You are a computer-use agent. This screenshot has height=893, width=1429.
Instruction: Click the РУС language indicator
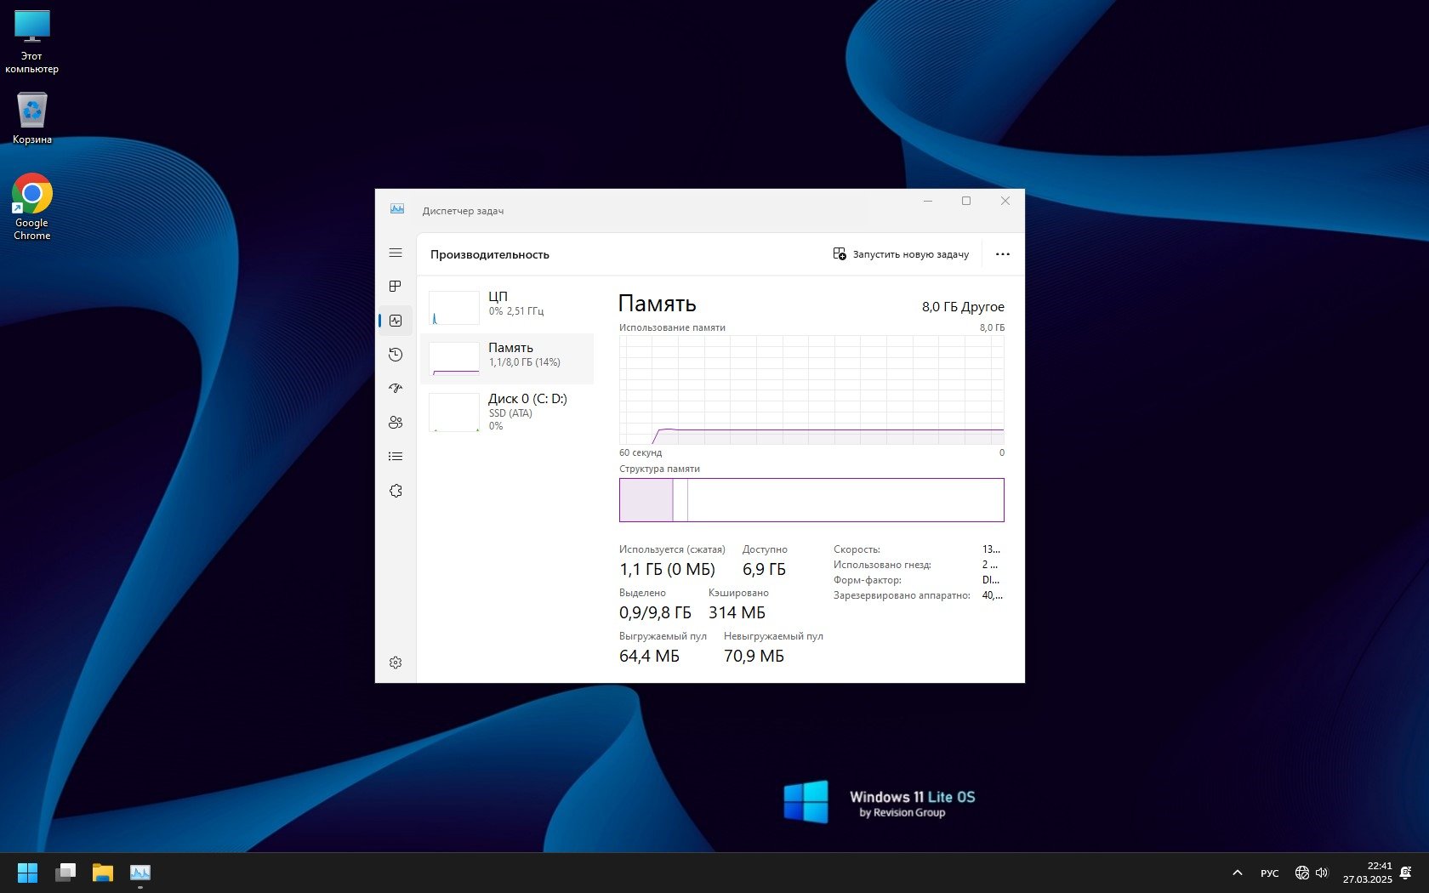(1269, 873)
